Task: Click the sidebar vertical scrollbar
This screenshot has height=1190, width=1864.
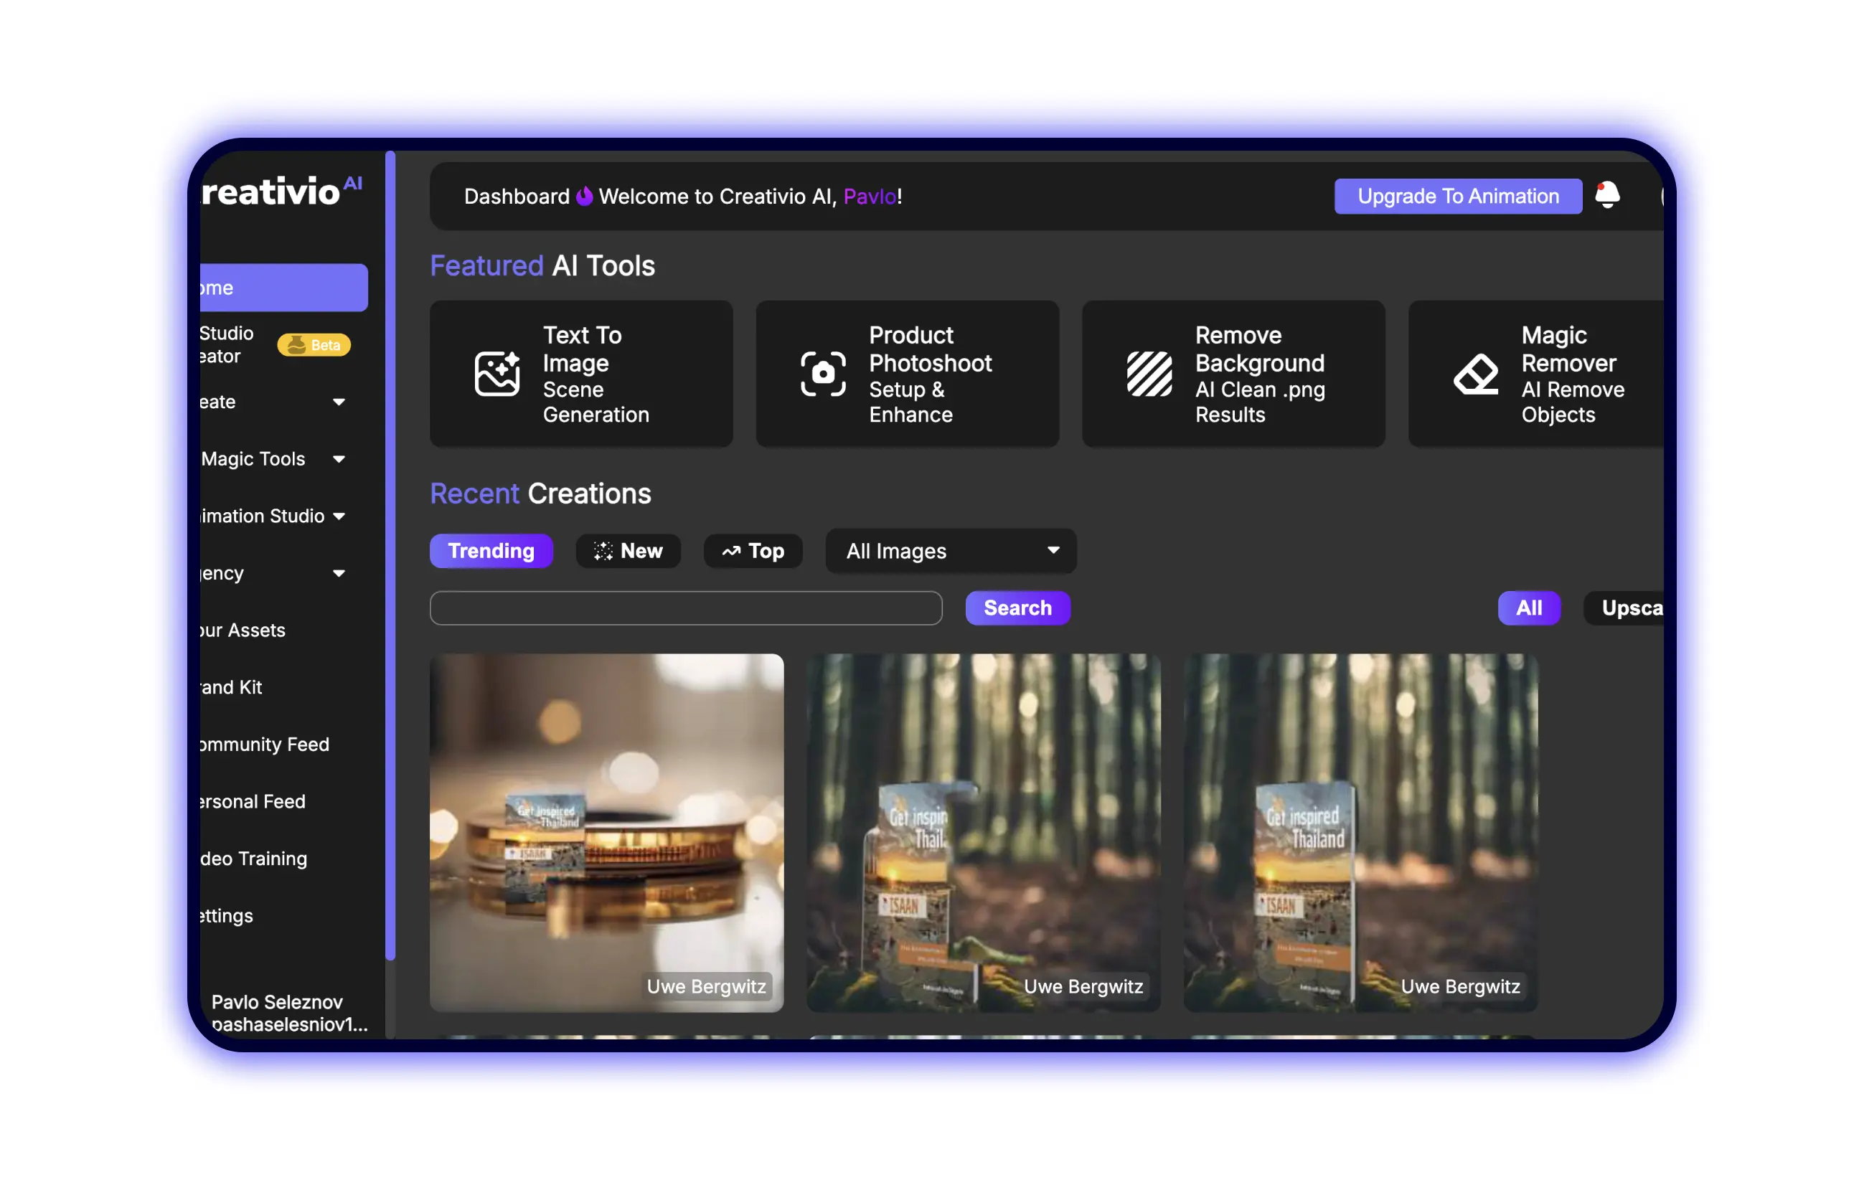Action: (390, 555)
